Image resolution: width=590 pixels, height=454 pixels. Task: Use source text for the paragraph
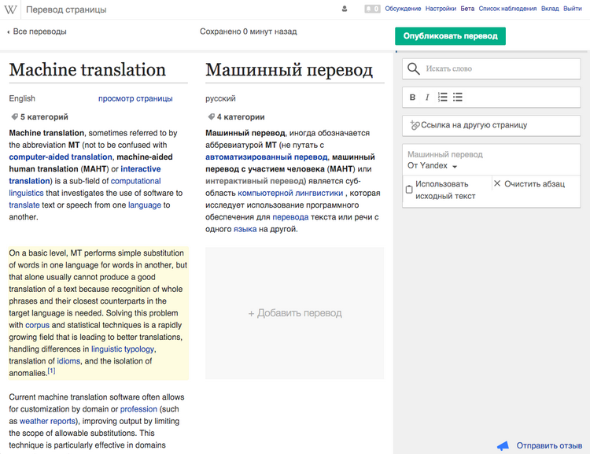pos(409,190)
